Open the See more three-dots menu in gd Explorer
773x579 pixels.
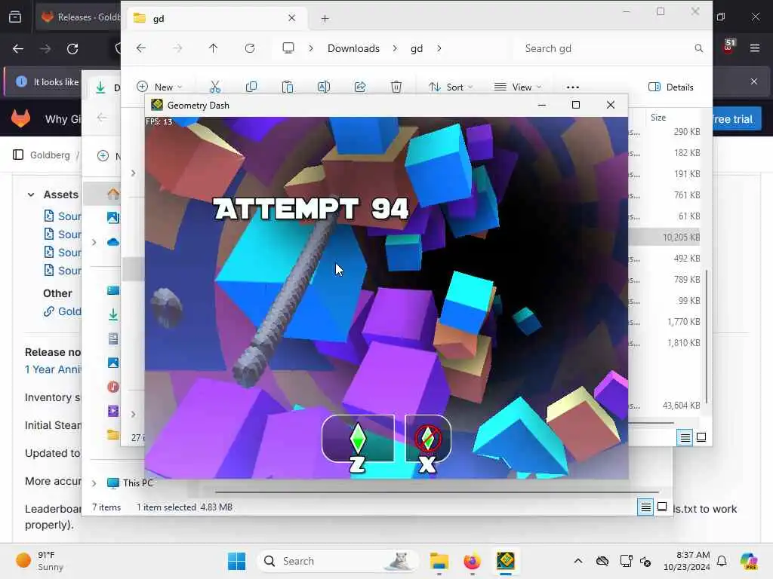pos(572,87)
